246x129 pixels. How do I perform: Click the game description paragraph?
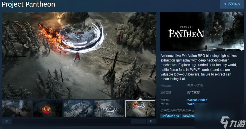click(x=198, y=67)
